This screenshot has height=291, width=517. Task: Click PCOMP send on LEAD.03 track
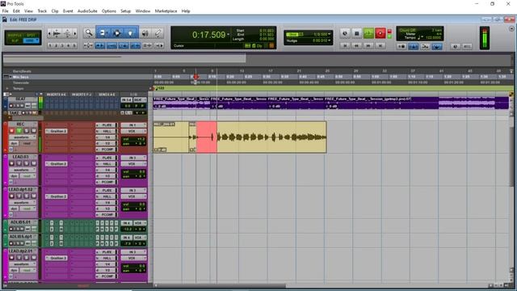coord(107,182)
